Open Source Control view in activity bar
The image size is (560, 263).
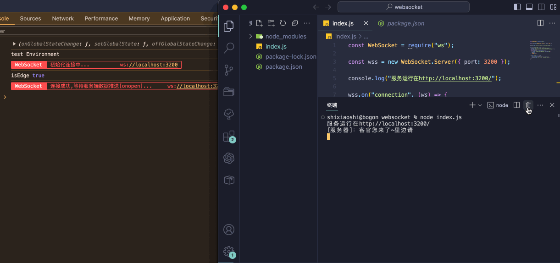pos(229,70)
